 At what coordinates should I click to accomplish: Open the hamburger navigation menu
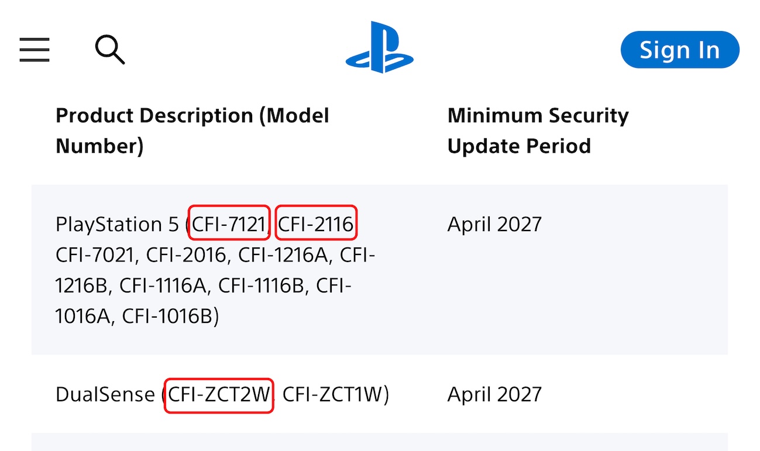[35, 50]
